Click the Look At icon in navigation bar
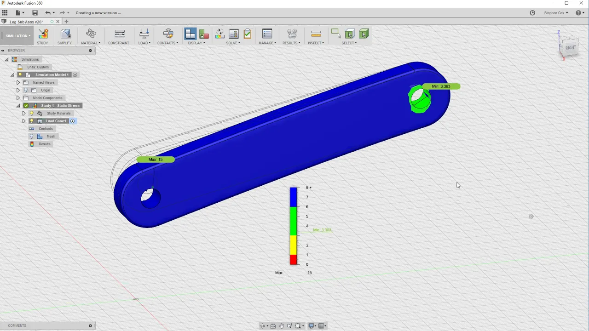The height and width of the screenshot is (331, 589). [x=273, y=326]
